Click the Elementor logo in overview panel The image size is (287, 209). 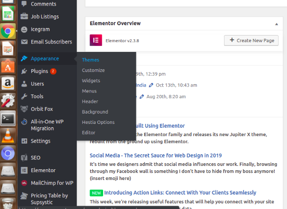[x=96, y=40]
